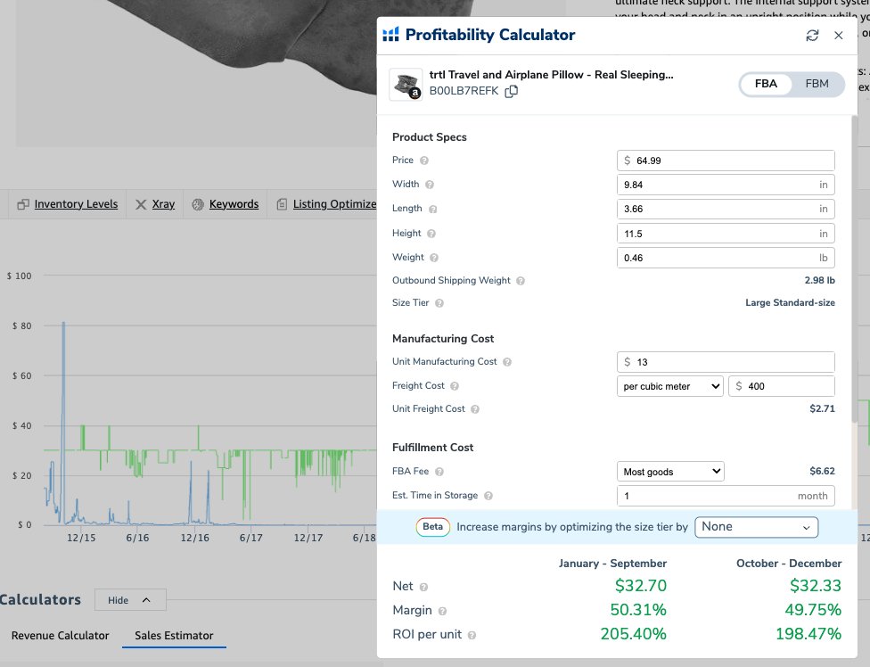Click the Beta badge
Image resolution: width=870 pixels, height=667 pixels.
433,527
